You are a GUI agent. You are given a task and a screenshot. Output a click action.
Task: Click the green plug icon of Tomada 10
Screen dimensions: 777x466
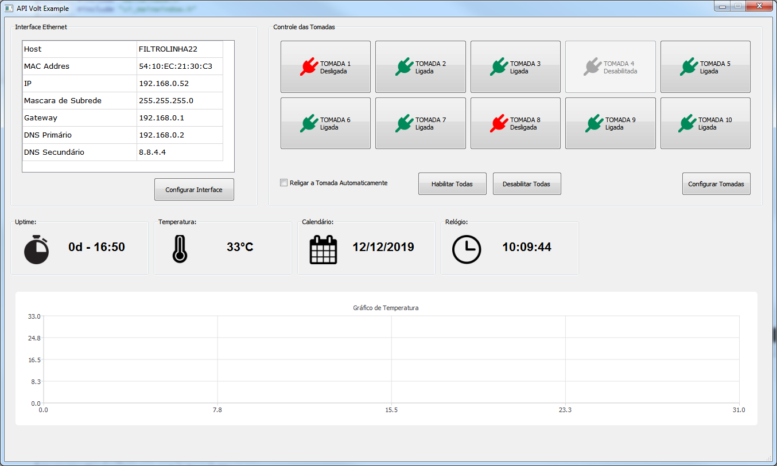click(x=687, y=123)
